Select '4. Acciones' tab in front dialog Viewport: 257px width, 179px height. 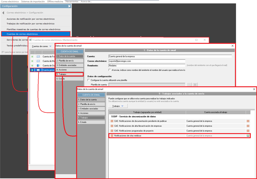point(91,113)
